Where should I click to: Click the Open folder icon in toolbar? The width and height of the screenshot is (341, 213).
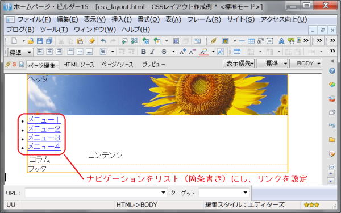pyautogui.click(x=31, y=41)
